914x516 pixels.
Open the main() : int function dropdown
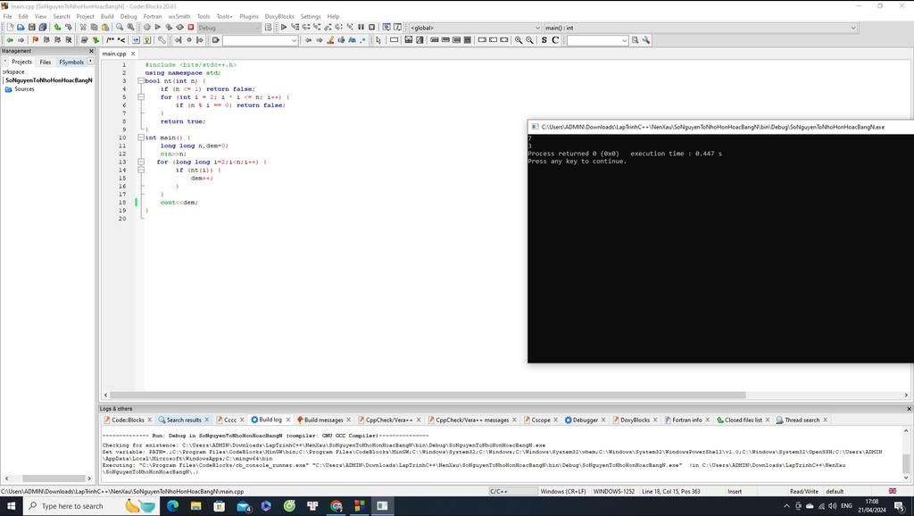pyautogui.click(x=700, y=28)
